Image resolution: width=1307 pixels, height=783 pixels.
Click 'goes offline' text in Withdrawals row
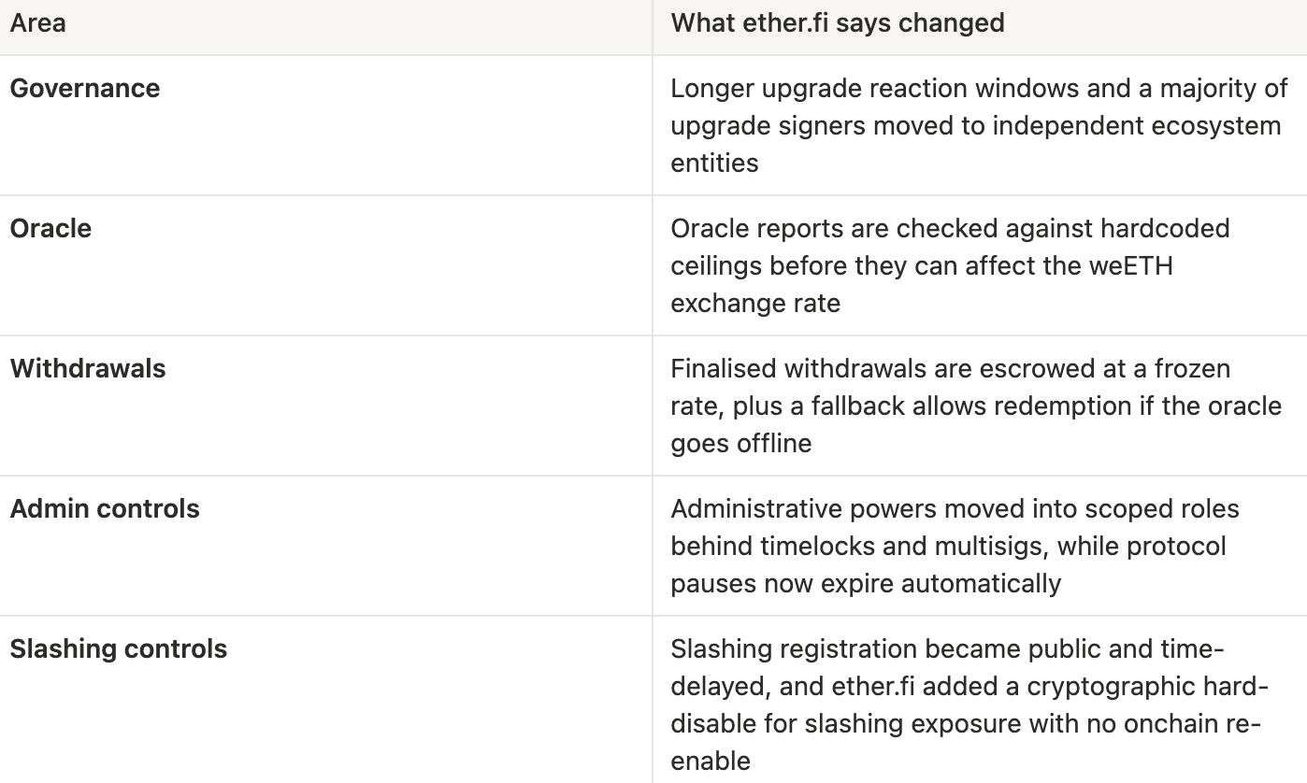coord(741,444)
